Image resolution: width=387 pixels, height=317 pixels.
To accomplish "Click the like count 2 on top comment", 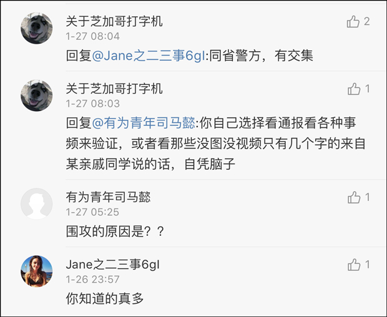I will (x=367, y=22).
